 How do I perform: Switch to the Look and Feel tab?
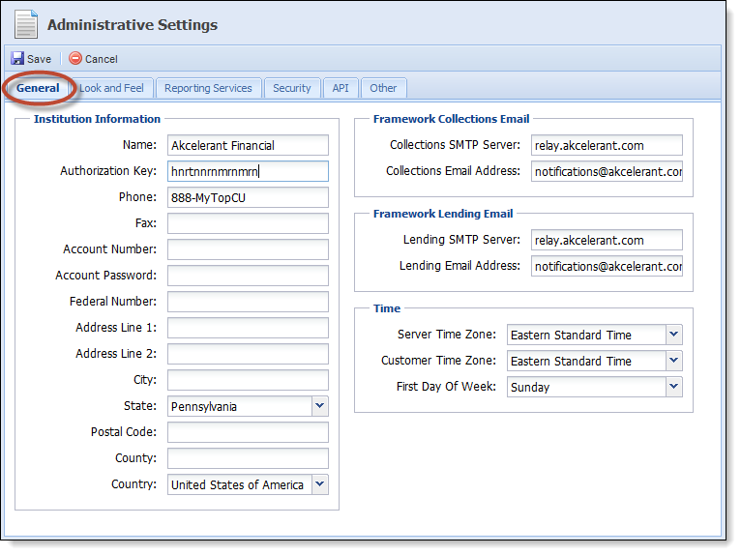(x=111, y=88)
